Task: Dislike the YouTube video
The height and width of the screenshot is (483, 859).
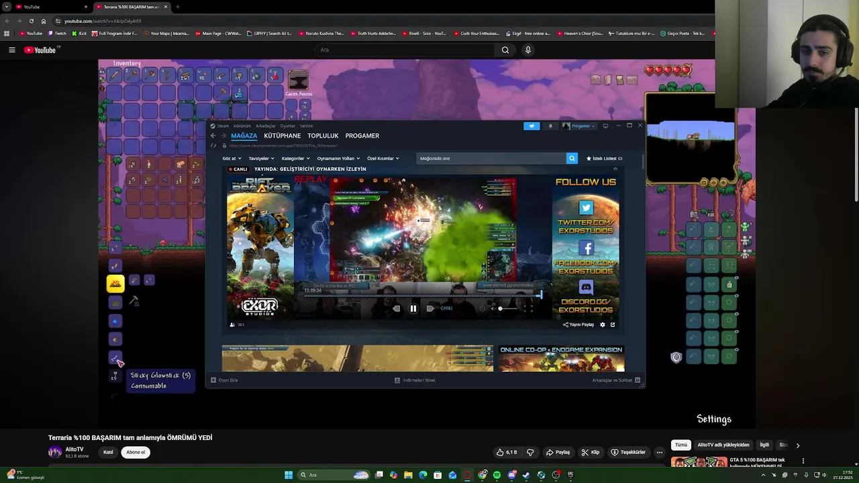Action: click(530, 452)
